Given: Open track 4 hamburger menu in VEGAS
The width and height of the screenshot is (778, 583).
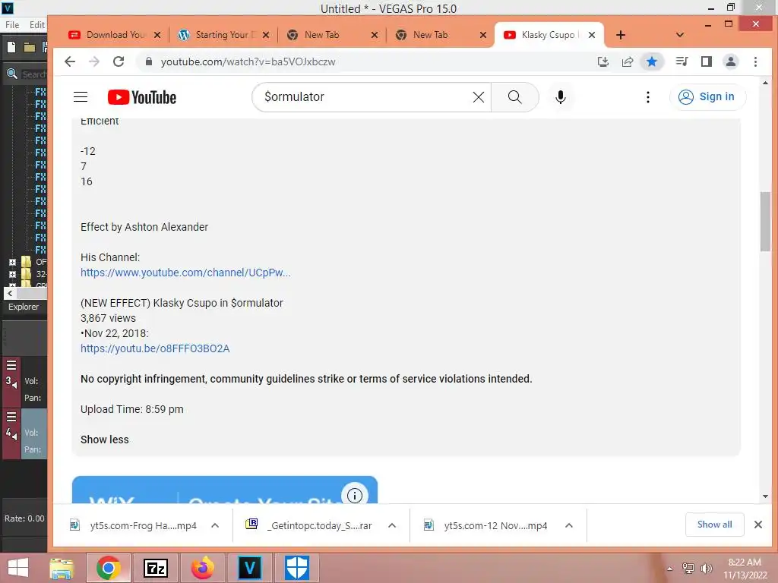Looking at the screenshot, I should tap(11, 417).
